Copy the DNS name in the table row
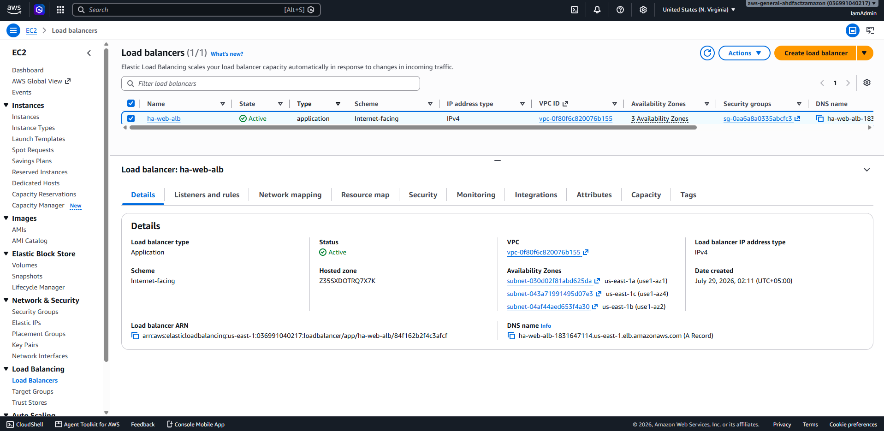The width and height of the screenshot is (884, 431). coord(820,118)
